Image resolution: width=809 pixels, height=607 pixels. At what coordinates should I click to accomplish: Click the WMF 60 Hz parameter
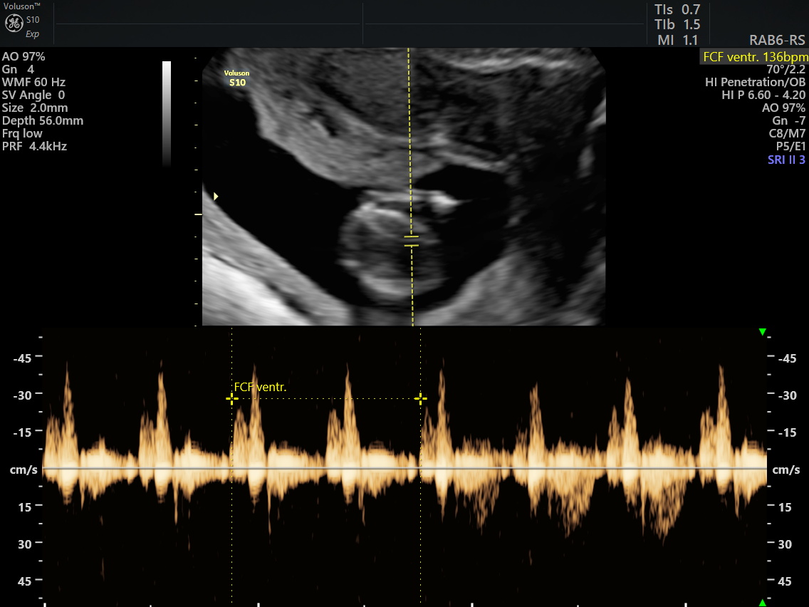[33, 82]
